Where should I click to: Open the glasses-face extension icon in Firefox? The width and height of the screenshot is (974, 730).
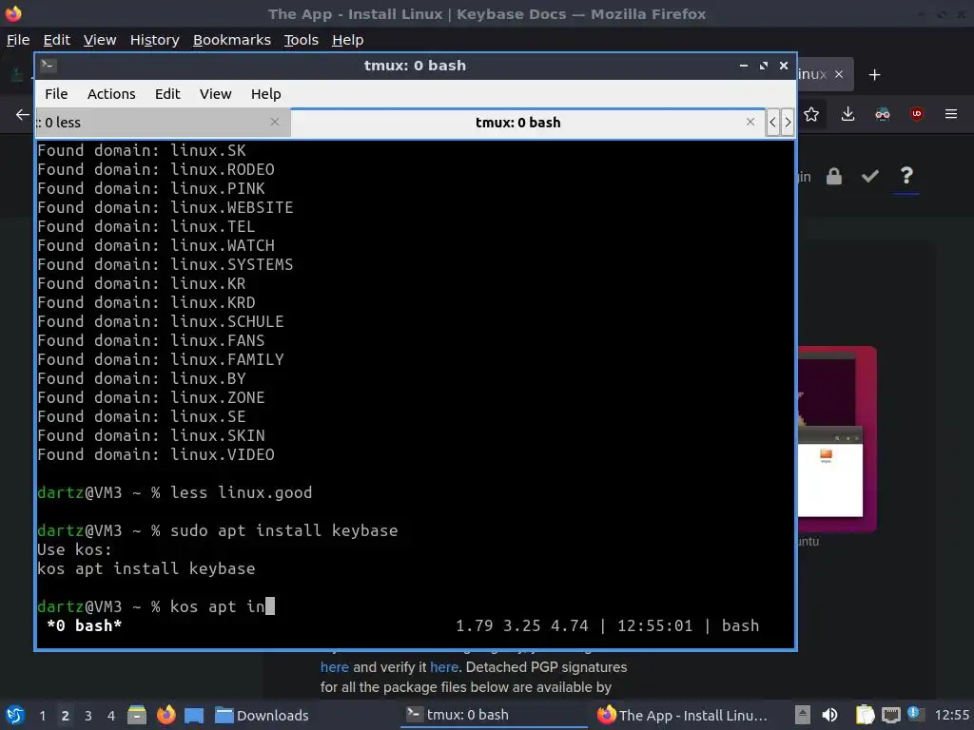[x=882, y=114]
